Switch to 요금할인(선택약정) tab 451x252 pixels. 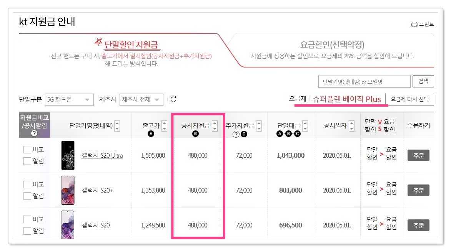tap(332, 45)
